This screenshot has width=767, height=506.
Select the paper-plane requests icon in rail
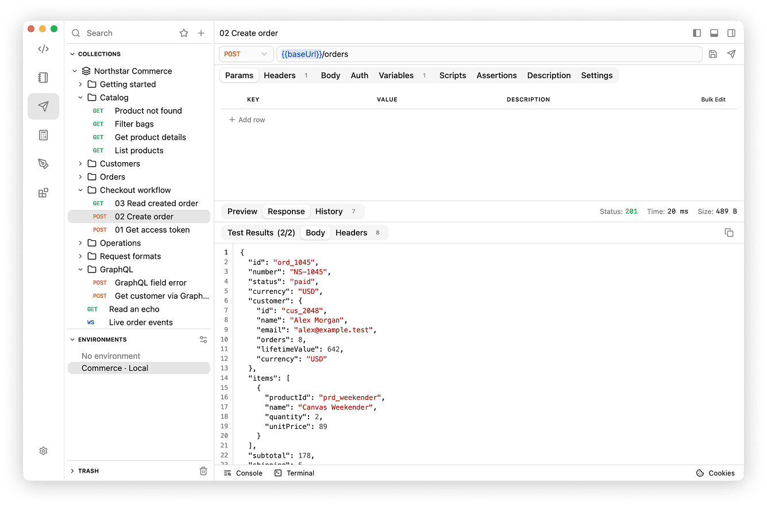pos(43,106)
